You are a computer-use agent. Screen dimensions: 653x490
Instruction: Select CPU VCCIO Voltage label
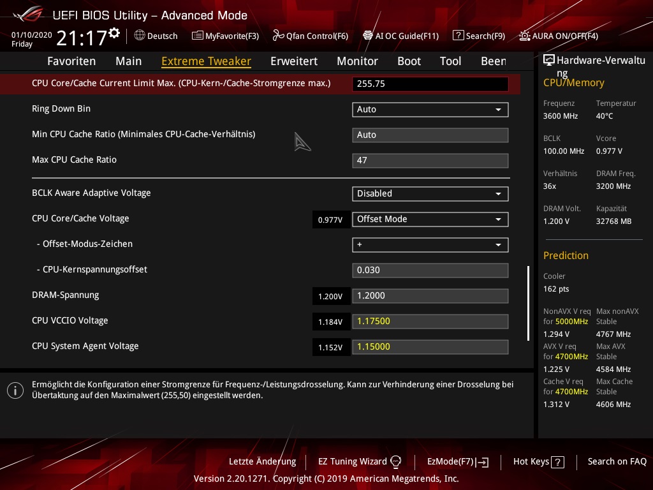(x=70, y=320)
